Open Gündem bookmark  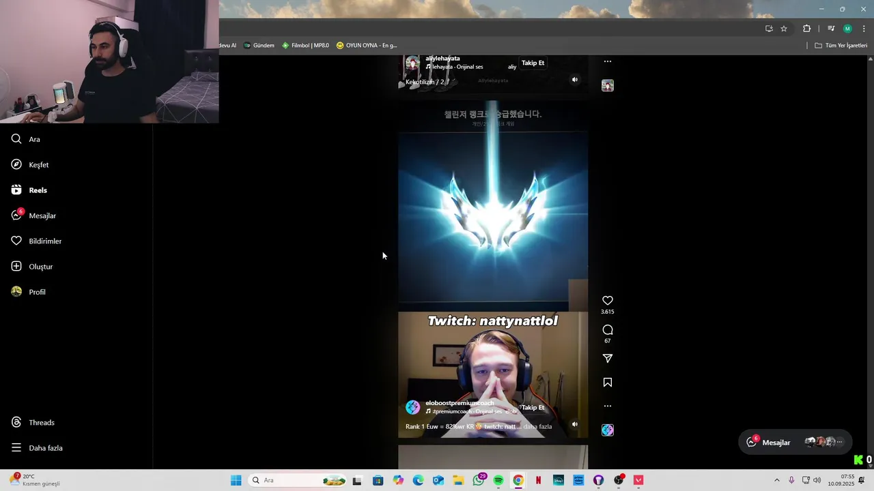coord(259,46)
